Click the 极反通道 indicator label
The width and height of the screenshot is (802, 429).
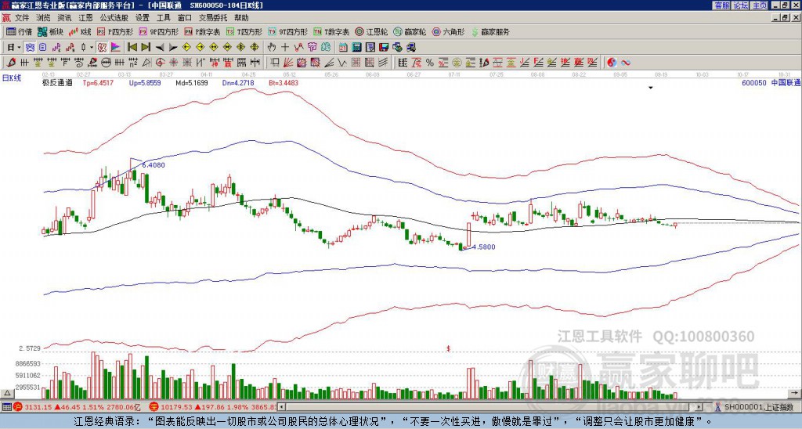pos(57,82)
